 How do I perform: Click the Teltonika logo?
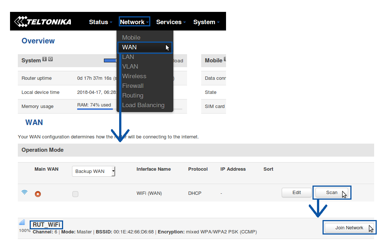pos(43,22)
